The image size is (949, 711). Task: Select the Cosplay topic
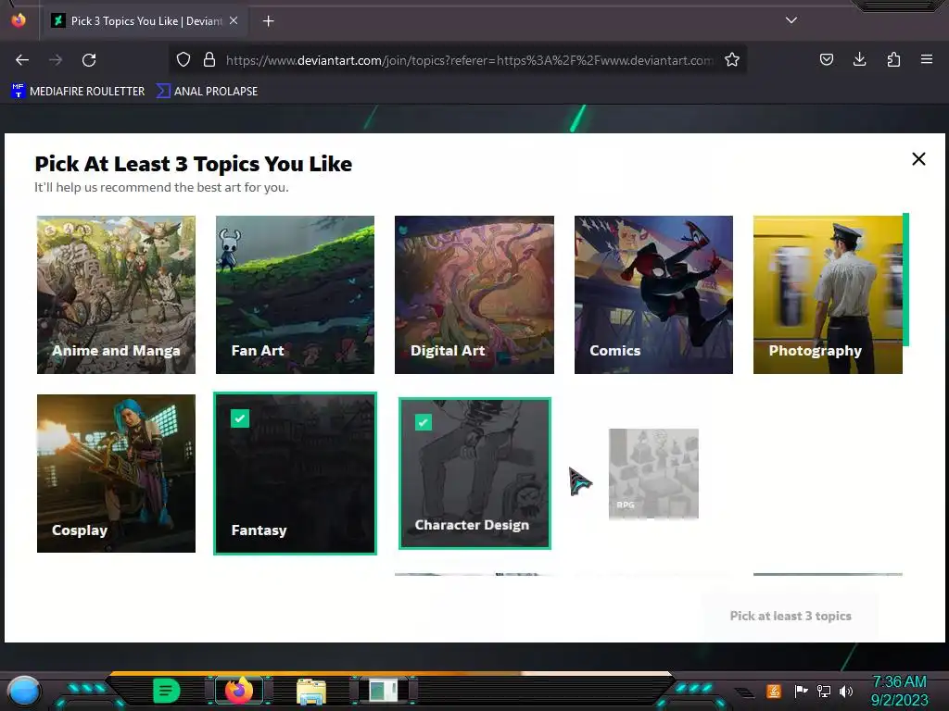tap(116, 473)
